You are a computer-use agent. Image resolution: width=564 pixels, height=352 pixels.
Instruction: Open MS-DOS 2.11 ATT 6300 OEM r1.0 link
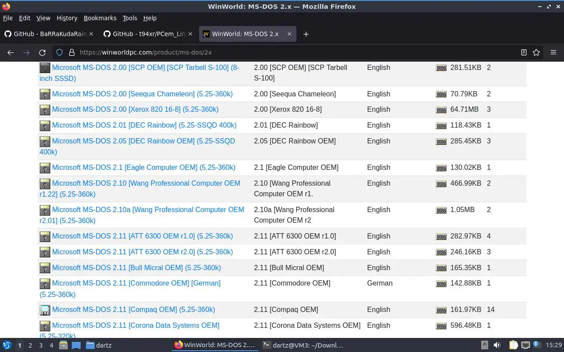coord(142,236)
